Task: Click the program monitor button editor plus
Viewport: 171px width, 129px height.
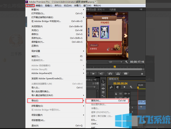Action: pos(142,74)
